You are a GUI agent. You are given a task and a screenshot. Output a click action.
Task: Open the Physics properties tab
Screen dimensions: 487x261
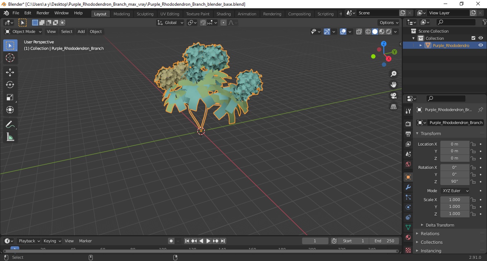408,207
